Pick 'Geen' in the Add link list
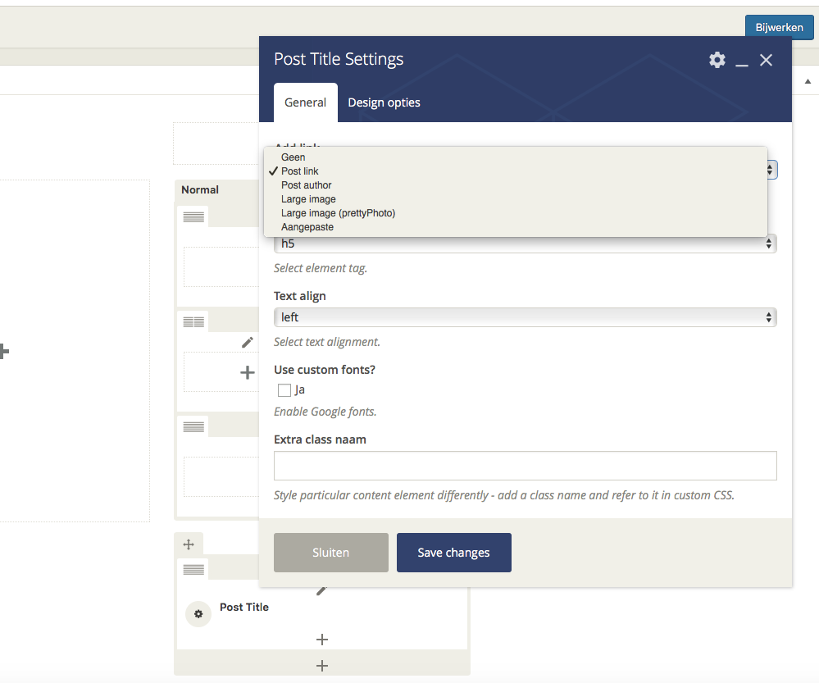This screenshot has width=819, height=683. [293, 157]
